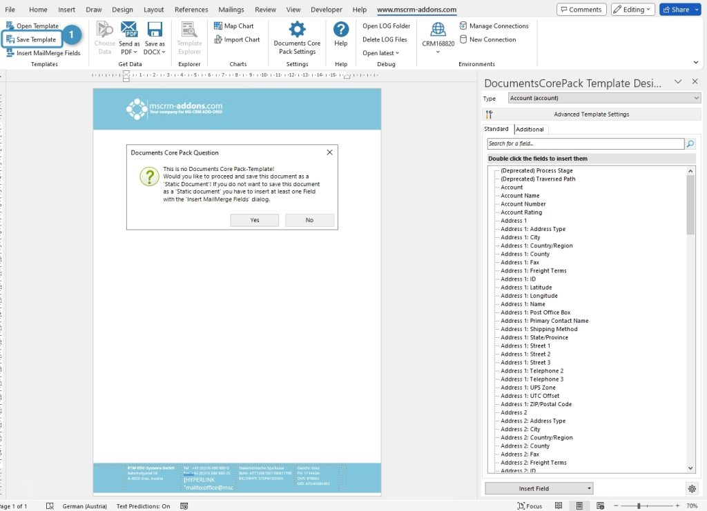Adjust the zoom slider handle
Screen dimensions: 707x511
(639, 506)
